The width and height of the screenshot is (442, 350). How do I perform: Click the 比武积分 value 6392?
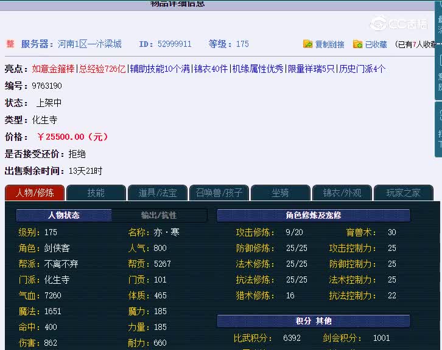point(292,338)
